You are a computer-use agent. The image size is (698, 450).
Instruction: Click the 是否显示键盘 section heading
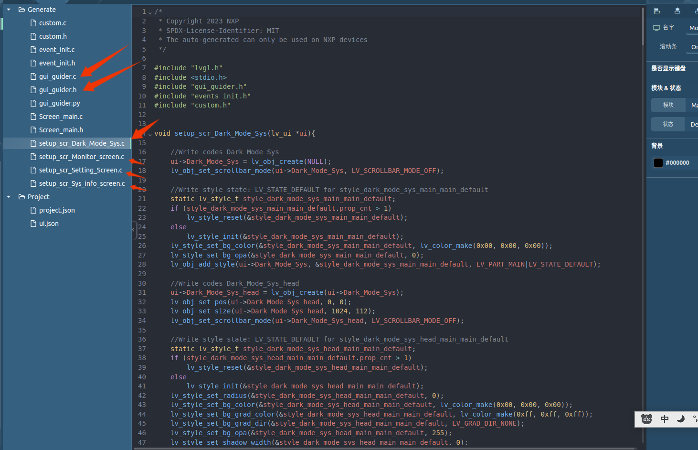(668, 68)
